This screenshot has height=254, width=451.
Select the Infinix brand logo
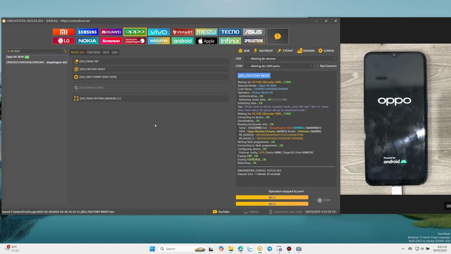click(230, 41)
